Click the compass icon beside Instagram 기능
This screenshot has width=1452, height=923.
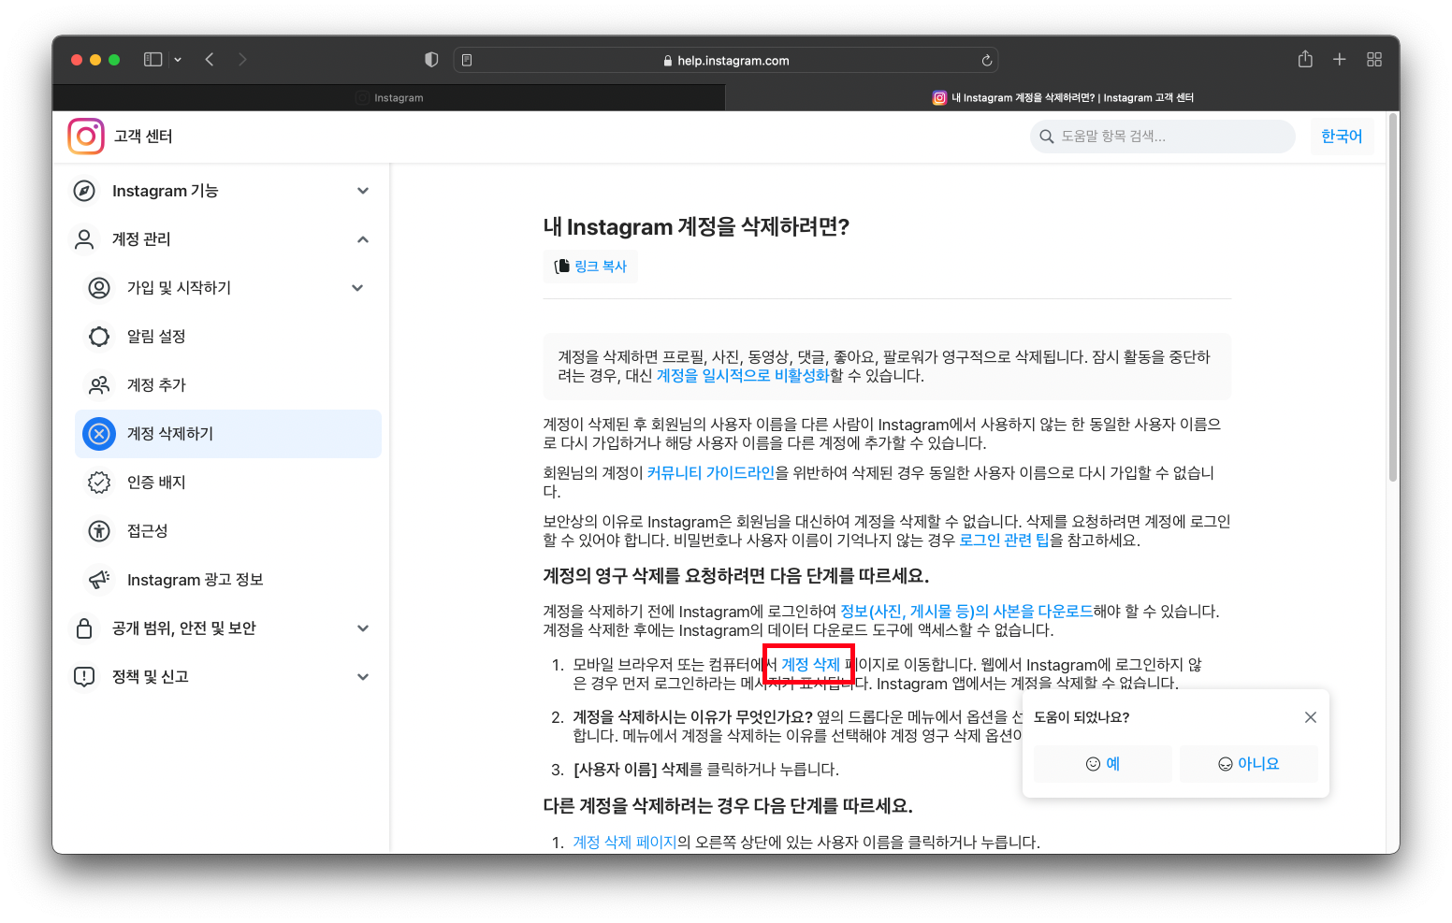click(84, 191)
